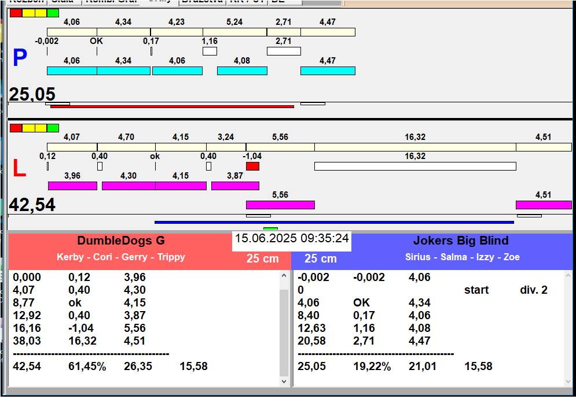Select the magenta 4,30 run bar in lane L
The image size is (576, 414).
[129, 186]
